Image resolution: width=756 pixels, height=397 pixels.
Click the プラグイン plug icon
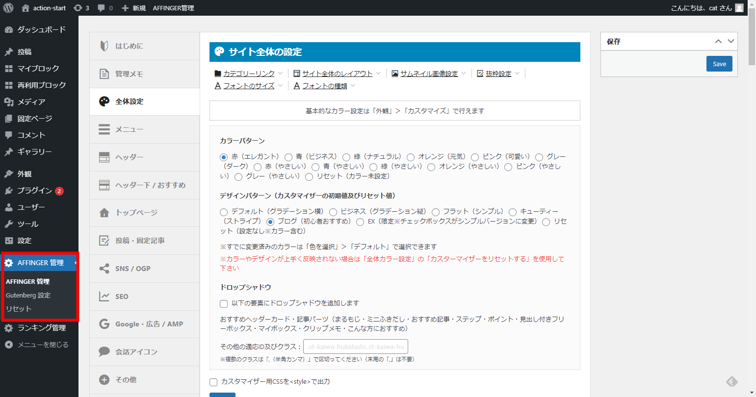9,190
